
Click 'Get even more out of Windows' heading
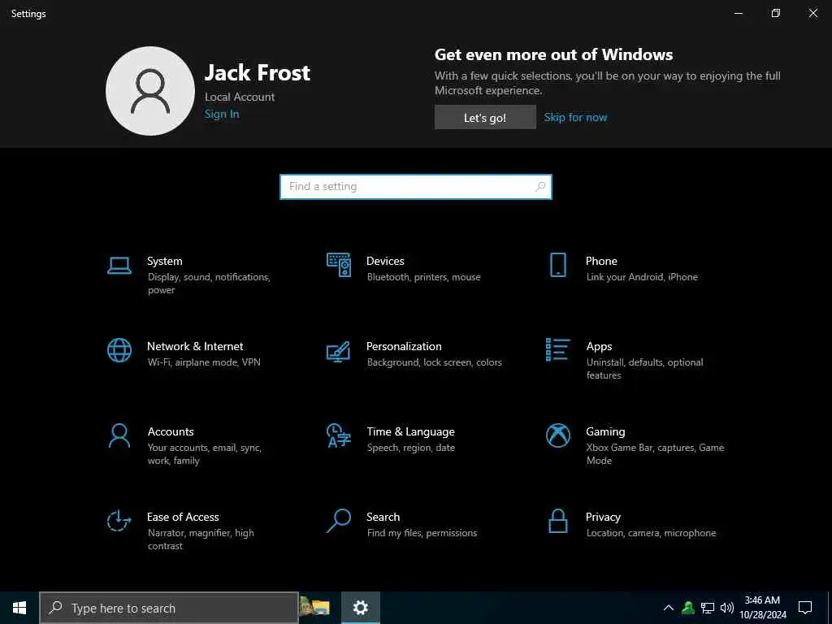553,54
